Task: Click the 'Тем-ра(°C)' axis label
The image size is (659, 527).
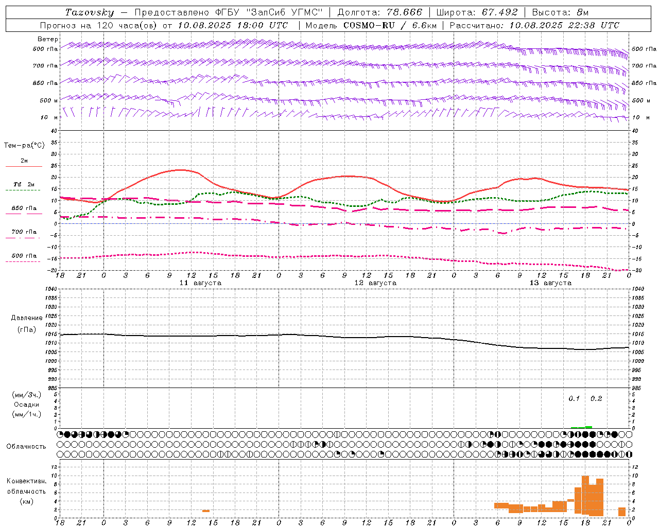Action: [x=24, y=146]
